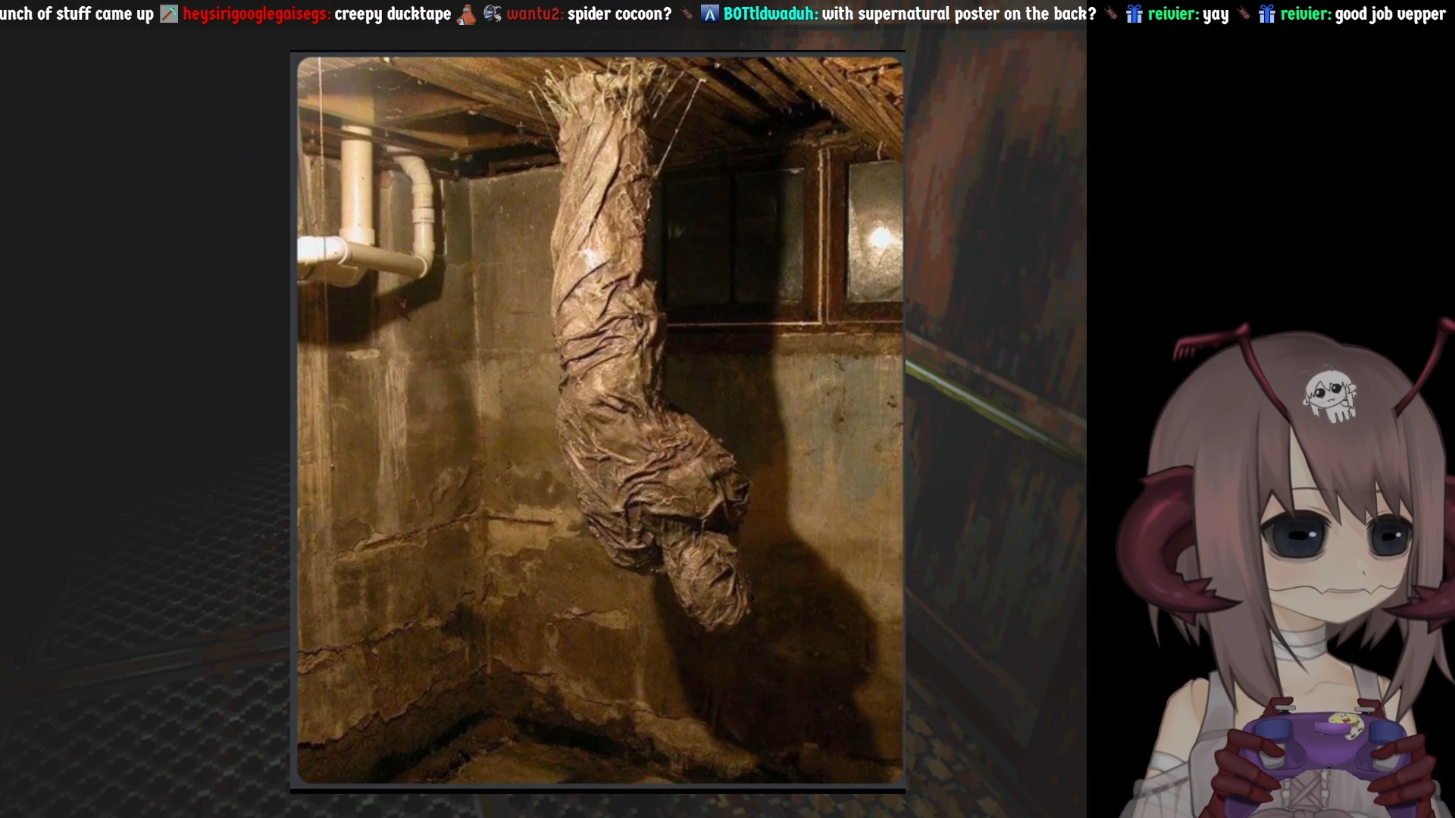This screenshot has width=1455, height=818.
Task: Click the badge icon before wantu2
Action: tap(493, 13)
